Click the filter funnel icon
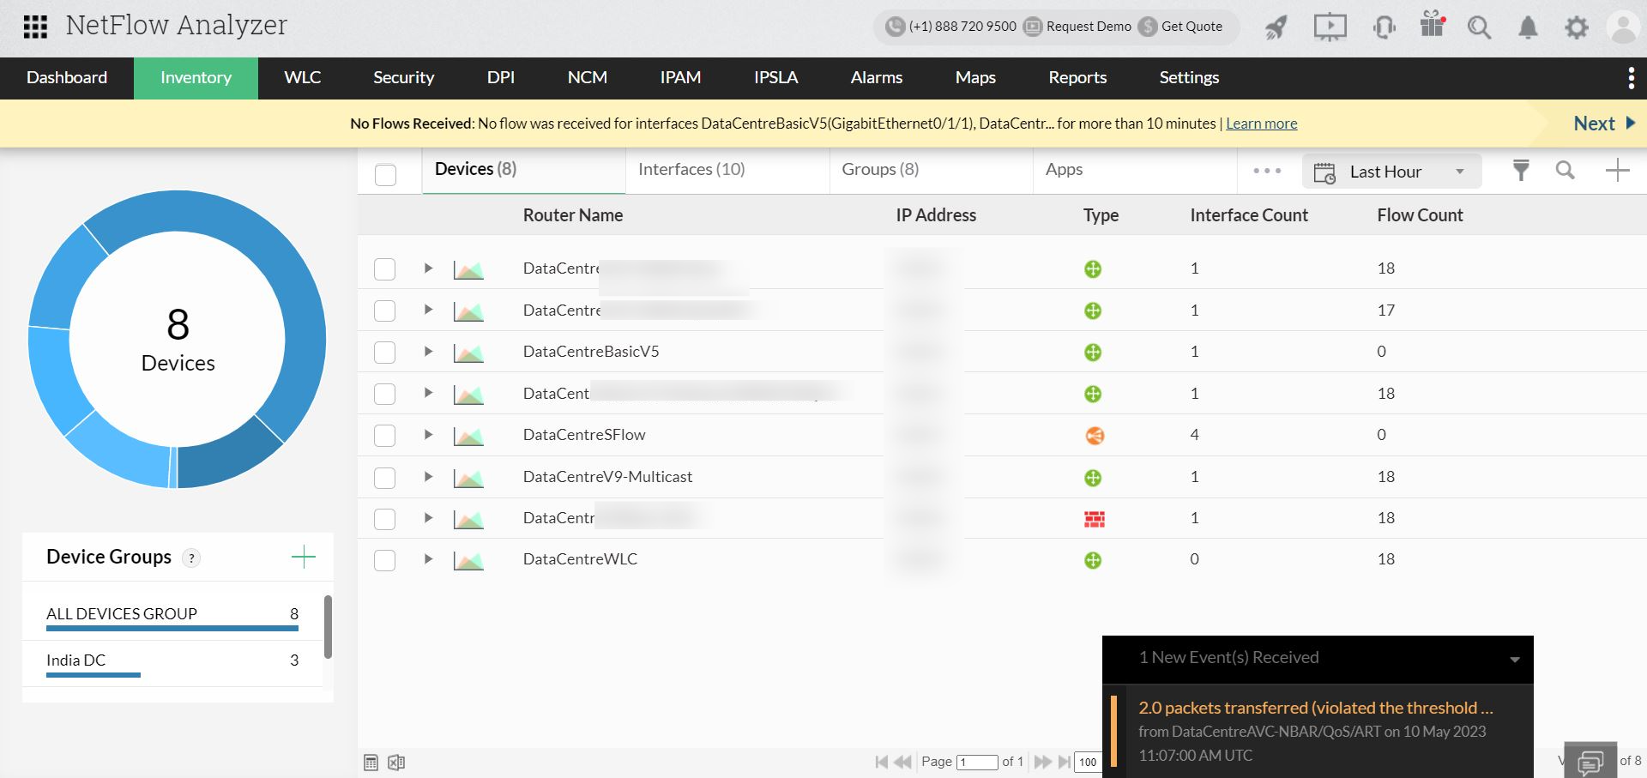Screen dimensions: 1647x778 coord(1521,171)
